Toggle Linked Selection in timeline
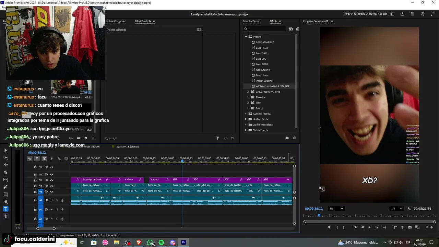Screen dimensions: 439x247 44,158
